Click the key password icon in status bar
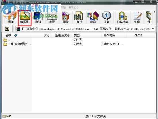The width and height of the screenshot is (158, 119). click(x=9, y=116)
